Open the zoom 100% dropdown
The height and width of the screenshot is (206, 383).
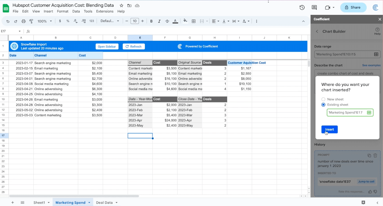(44, 21)
